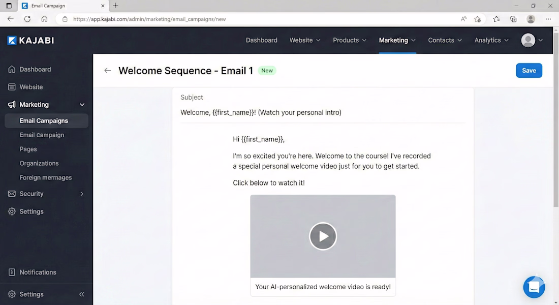
Task: Go back using the arrow beside title
Action: (107, 71)
